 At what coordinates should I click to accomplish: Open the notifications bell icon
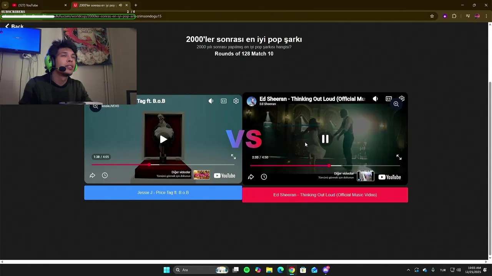coord(485,270)
